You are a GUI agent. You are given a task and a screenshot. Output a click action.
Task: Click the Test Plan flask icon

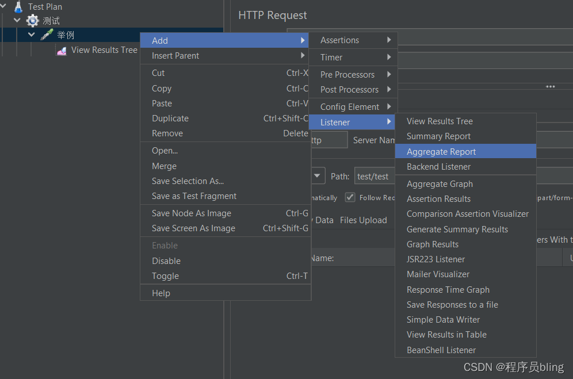click(x=18, y=7)
